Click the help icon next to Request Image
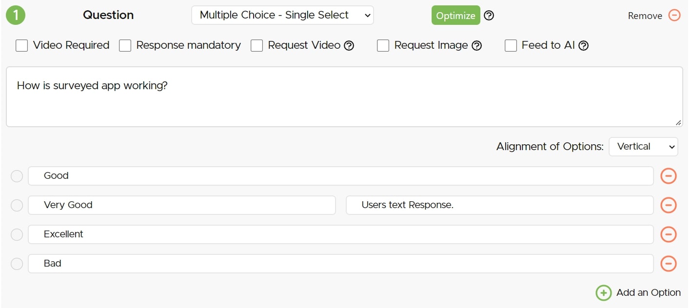The image size is (693, 308). [476, 46]
